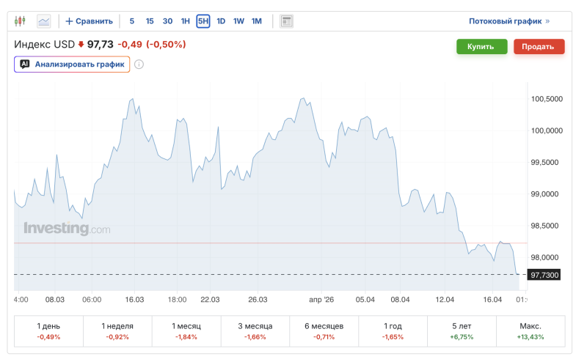Viewport: 587px width, 362px height.
Task: Switch to candlestick chart type
Action: (21, 21)
